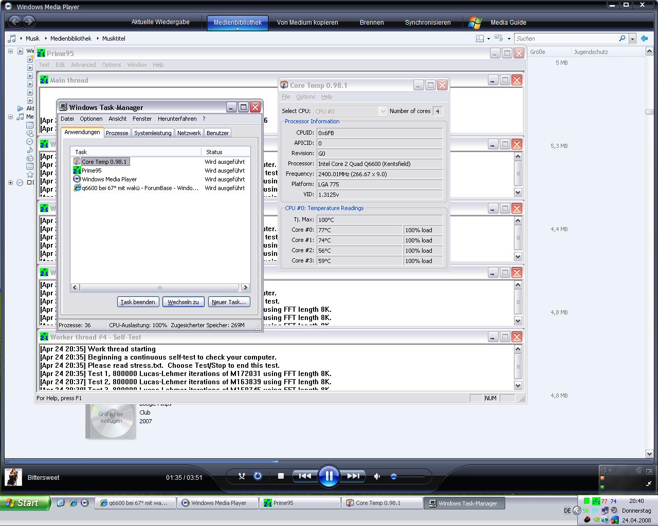658x526 pixels.
Task: Switch to the Systemleistung tab
Action: pos(153,133)
